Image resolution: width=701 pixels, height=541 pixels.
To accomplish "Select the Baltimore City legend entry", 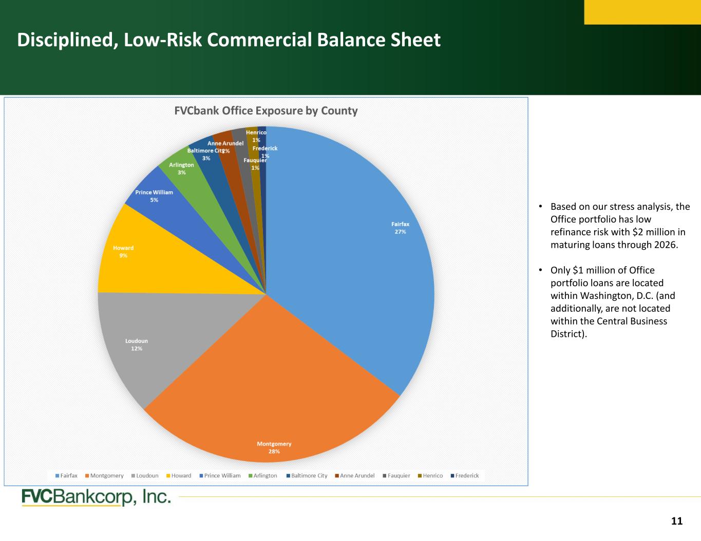I will (x=307, y=476).
